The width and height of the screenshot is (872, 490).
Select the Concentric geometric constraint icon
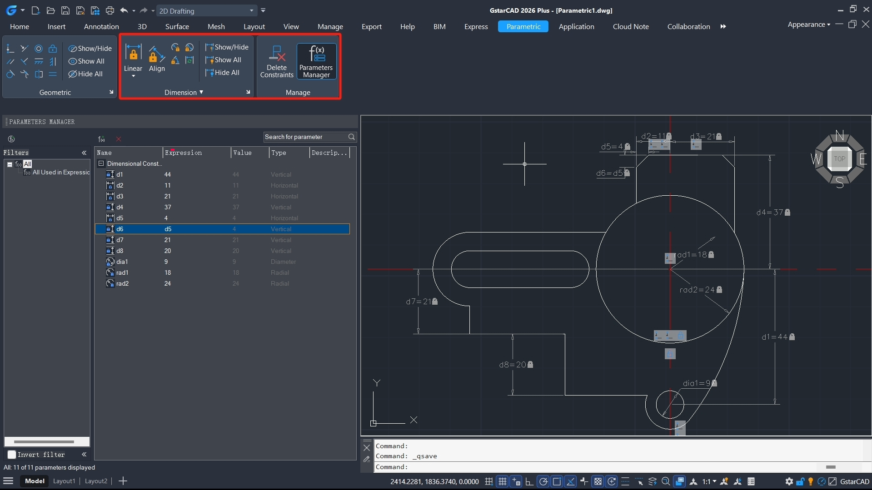(39, 49)
